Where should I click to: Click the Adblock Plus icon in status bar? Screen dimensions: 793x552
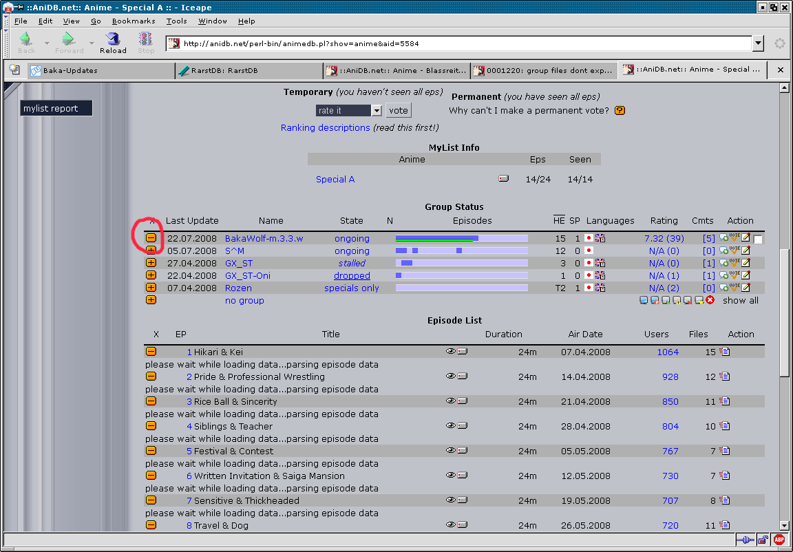[x=779, y=540]
